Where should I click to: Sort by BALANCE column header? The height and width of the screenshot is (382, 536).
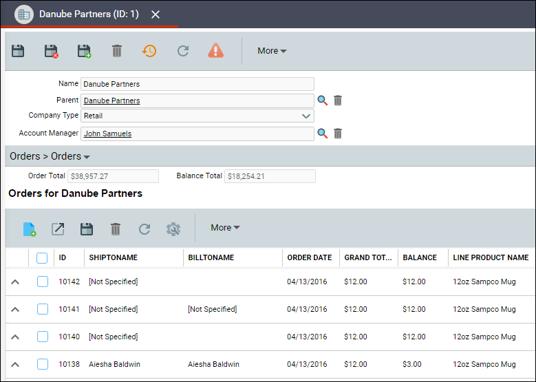click(420, 257)
